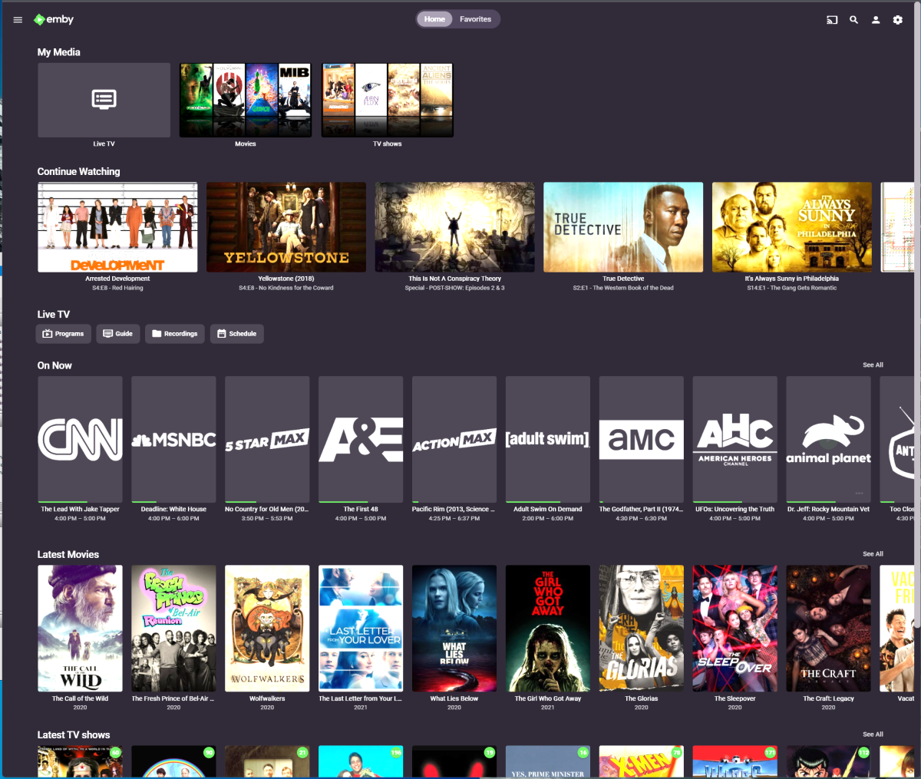Click Adult Swim On Demand title
The width and height of the screenshot is (921, 779).
point(548,509)
